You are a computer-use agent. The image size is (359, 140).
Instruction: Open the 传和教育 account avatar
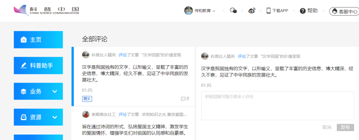(x=188, y=11)
